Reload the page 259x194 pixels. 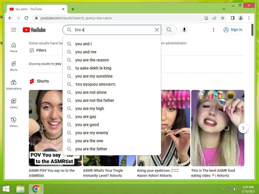pyautogui.click(x=26, y=18)
